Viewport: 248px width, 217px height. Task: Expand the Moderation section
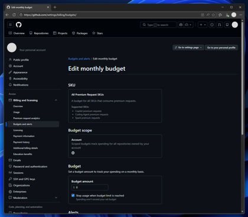[x=56, y=198]
